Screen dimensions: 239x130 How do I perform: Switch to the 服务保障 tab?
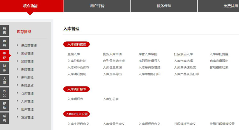coord(164,6)
